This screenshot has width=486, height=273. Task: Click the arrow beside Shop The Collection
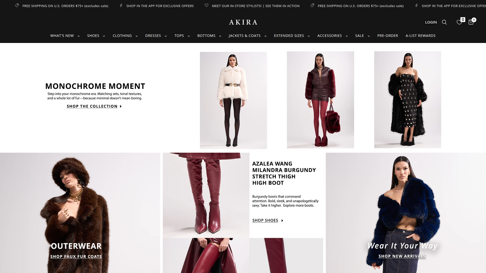click(121, 106)
